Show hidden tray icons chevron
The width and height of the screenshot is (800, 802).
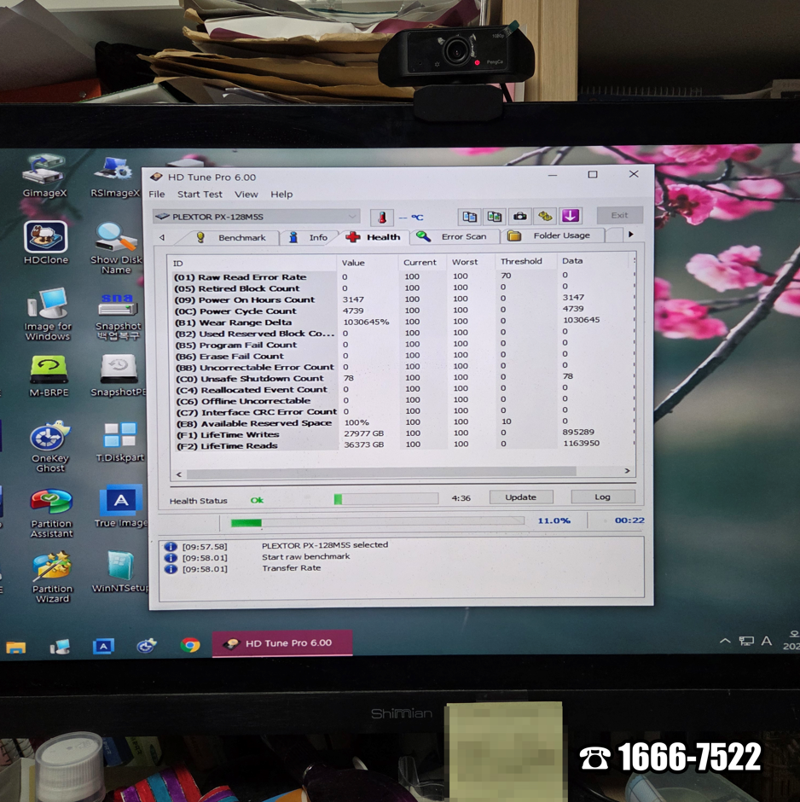[x=725, y=641]
